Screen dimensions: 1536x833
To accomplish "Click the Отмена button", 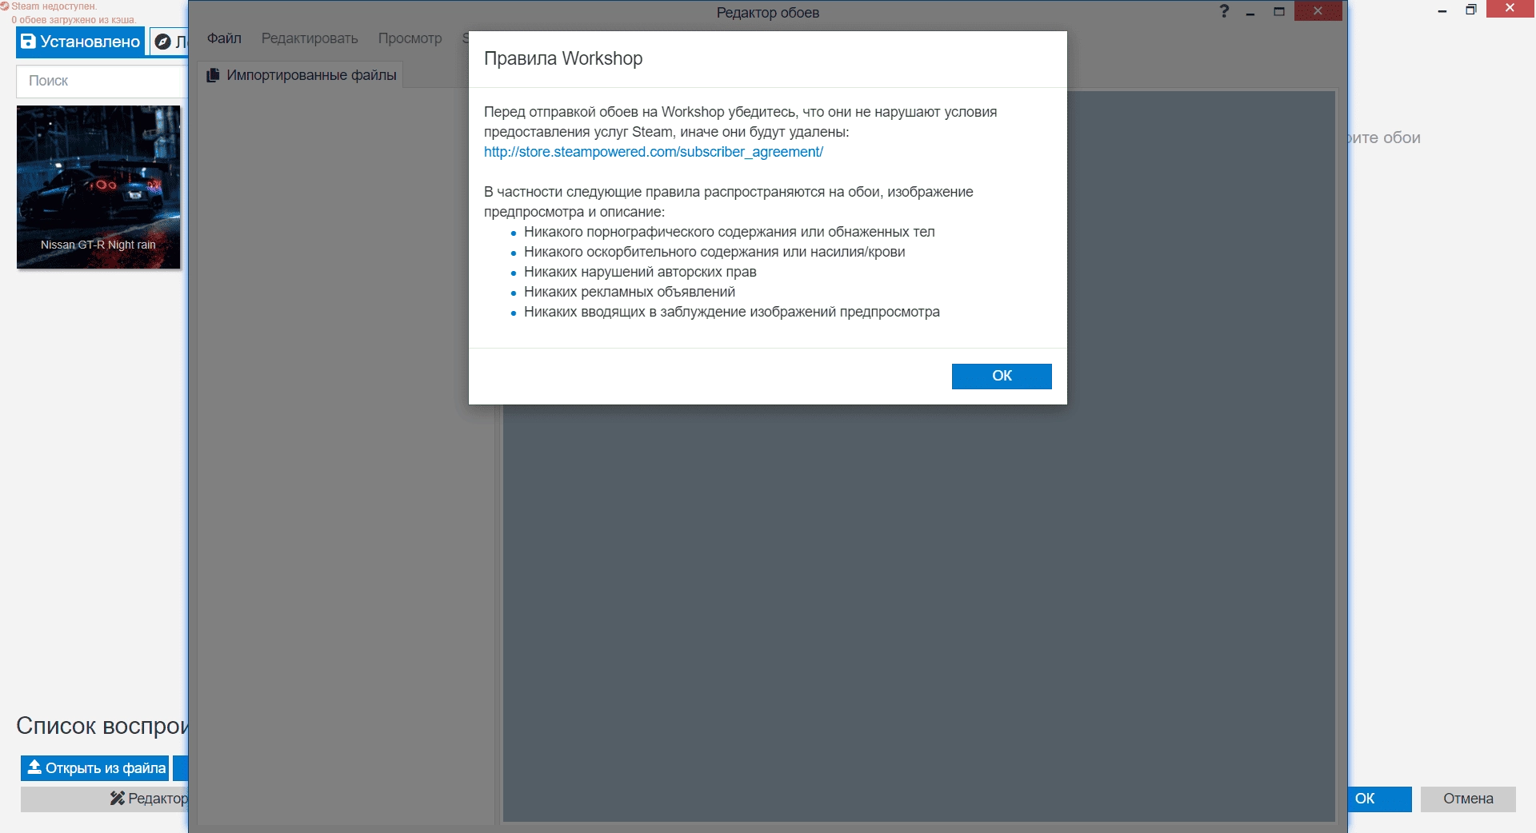I will (1468, 799).
